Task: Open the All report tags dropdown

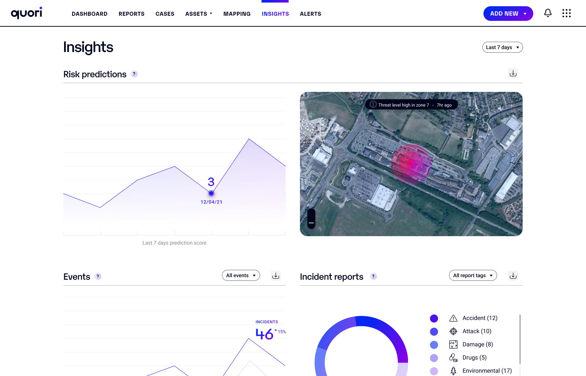Action: pos(473,275)
